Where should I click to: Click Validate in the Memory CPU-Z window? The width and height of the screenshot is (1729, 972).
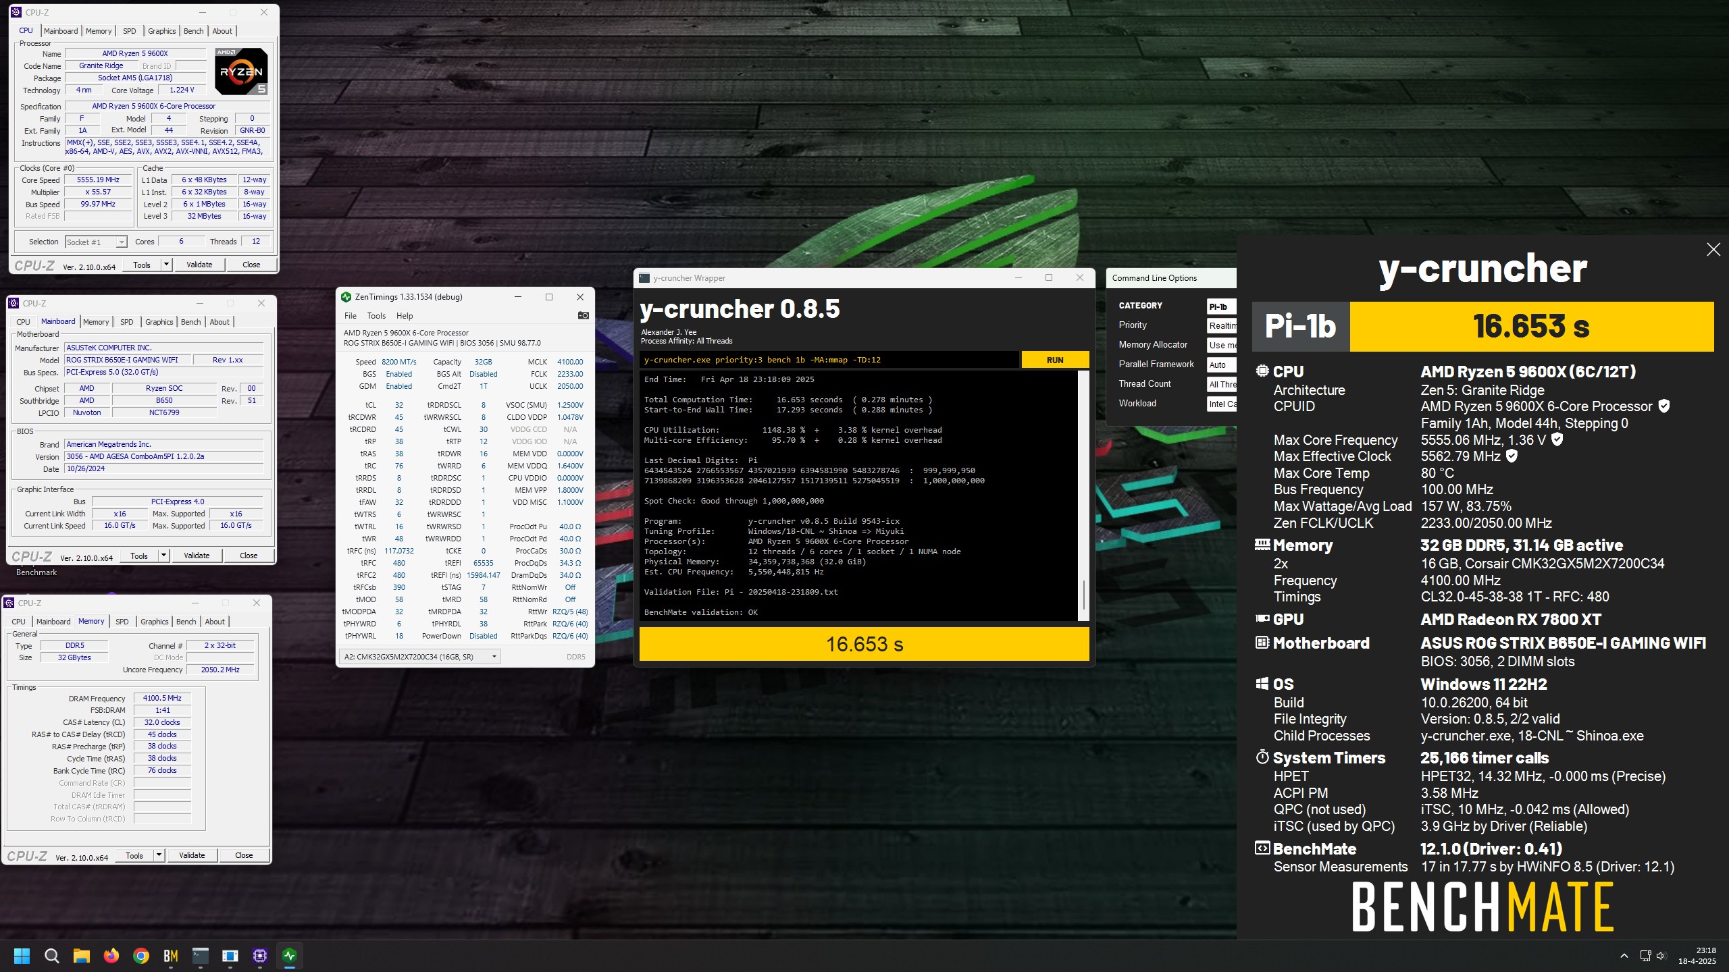[192, 855]
